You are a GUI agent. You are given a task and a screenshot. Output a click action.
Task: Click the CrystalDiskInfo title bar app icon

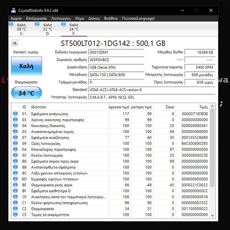click(13, 11)
